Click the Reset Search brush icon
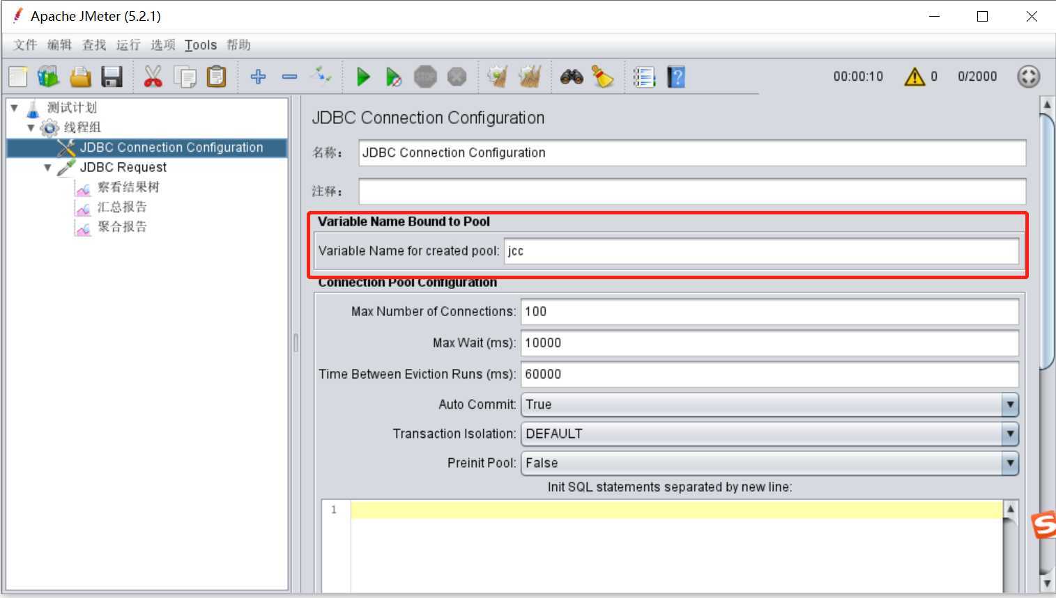Viewport: 1056px width, 598px height. tap(602, 77)
